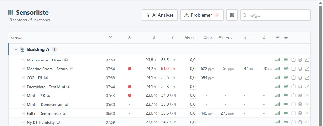Click the 622 ppm CO₂ value

(207, 69)
